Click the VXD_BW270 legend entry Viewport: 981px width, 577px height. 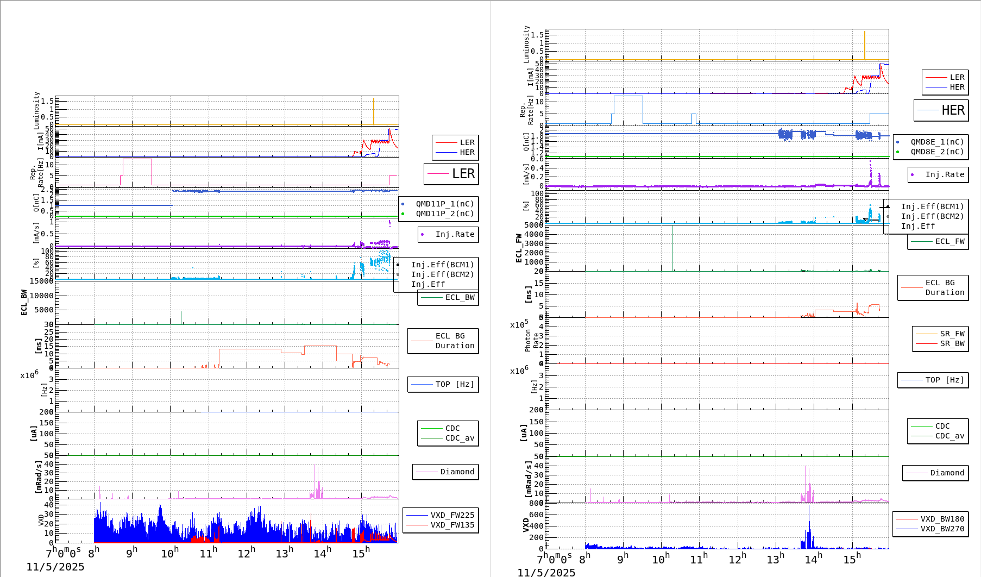930,529
